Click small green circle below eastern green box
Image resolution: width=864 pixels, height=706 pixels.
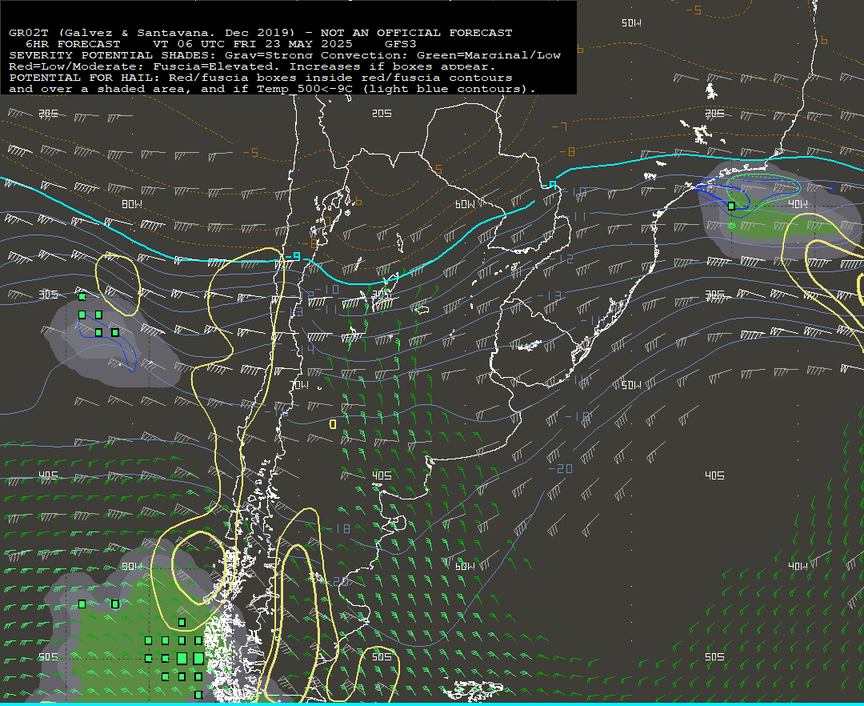(x=732, y=226)
